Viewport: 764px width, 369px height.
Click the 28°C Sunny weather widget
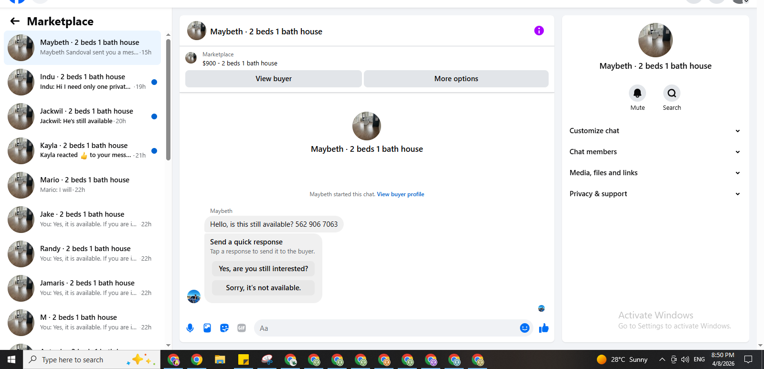622,359
